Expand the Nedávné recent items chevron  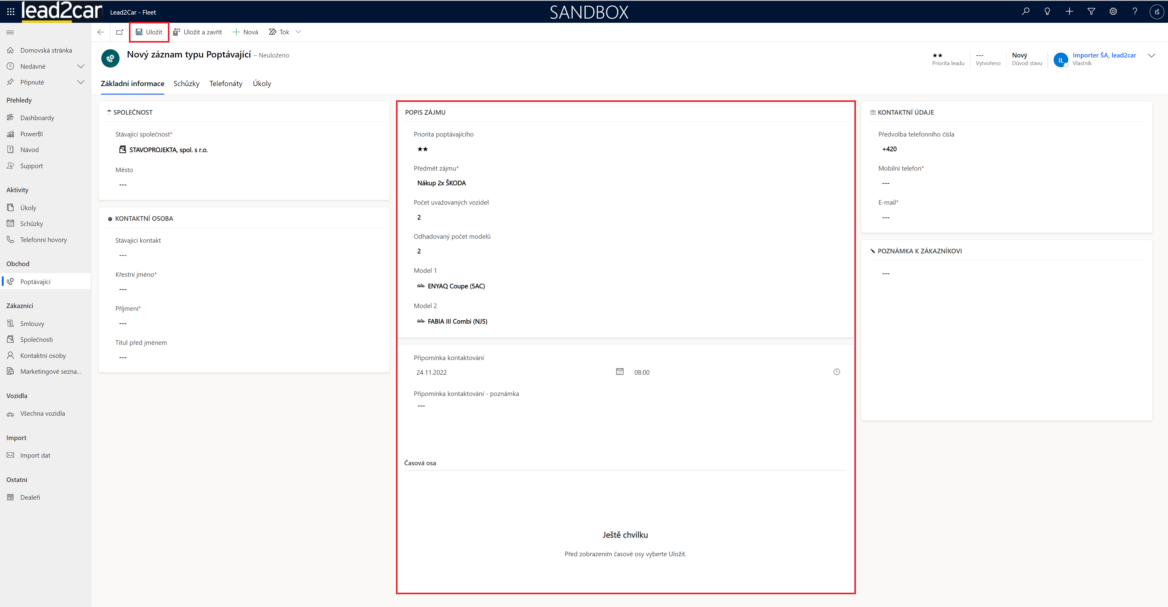coord(81,66)
